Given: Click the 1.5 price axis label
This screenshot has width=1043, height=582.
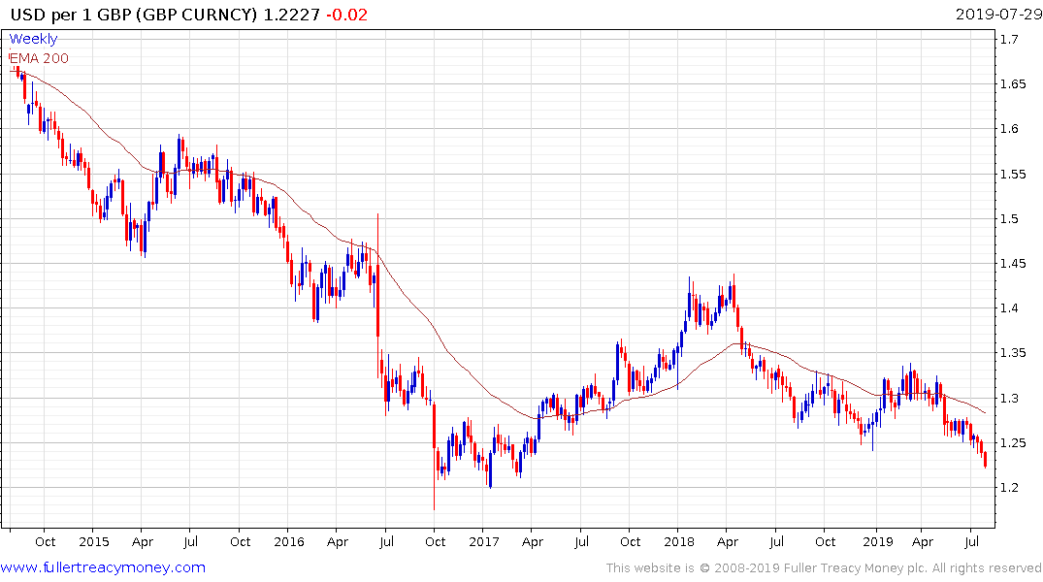Looking at the screenshot, I should pos(1009,219).
